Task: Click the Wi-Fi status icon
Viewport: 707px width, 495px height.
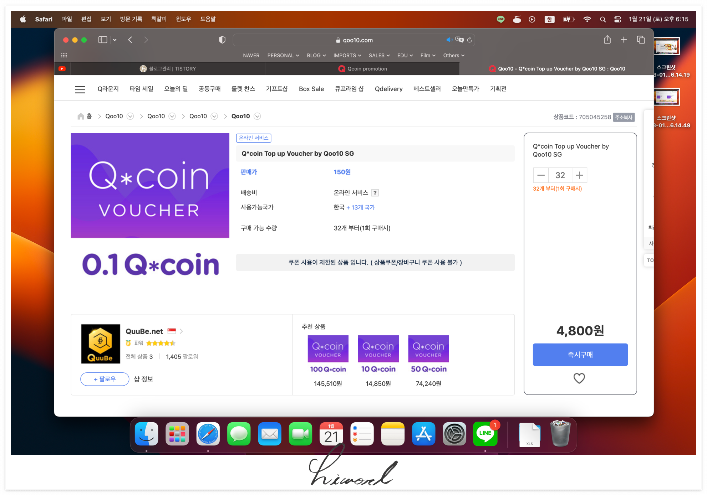Action: pos(587,19)
